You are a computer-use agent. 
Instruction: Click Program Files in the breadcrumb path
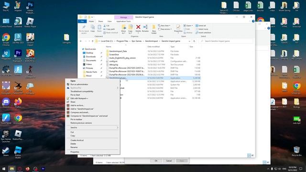122,41
